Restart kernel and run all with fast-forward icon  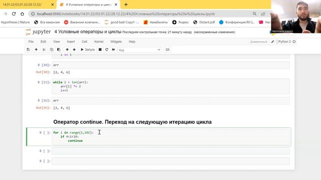pyautogui.click(x=113, y=49)
